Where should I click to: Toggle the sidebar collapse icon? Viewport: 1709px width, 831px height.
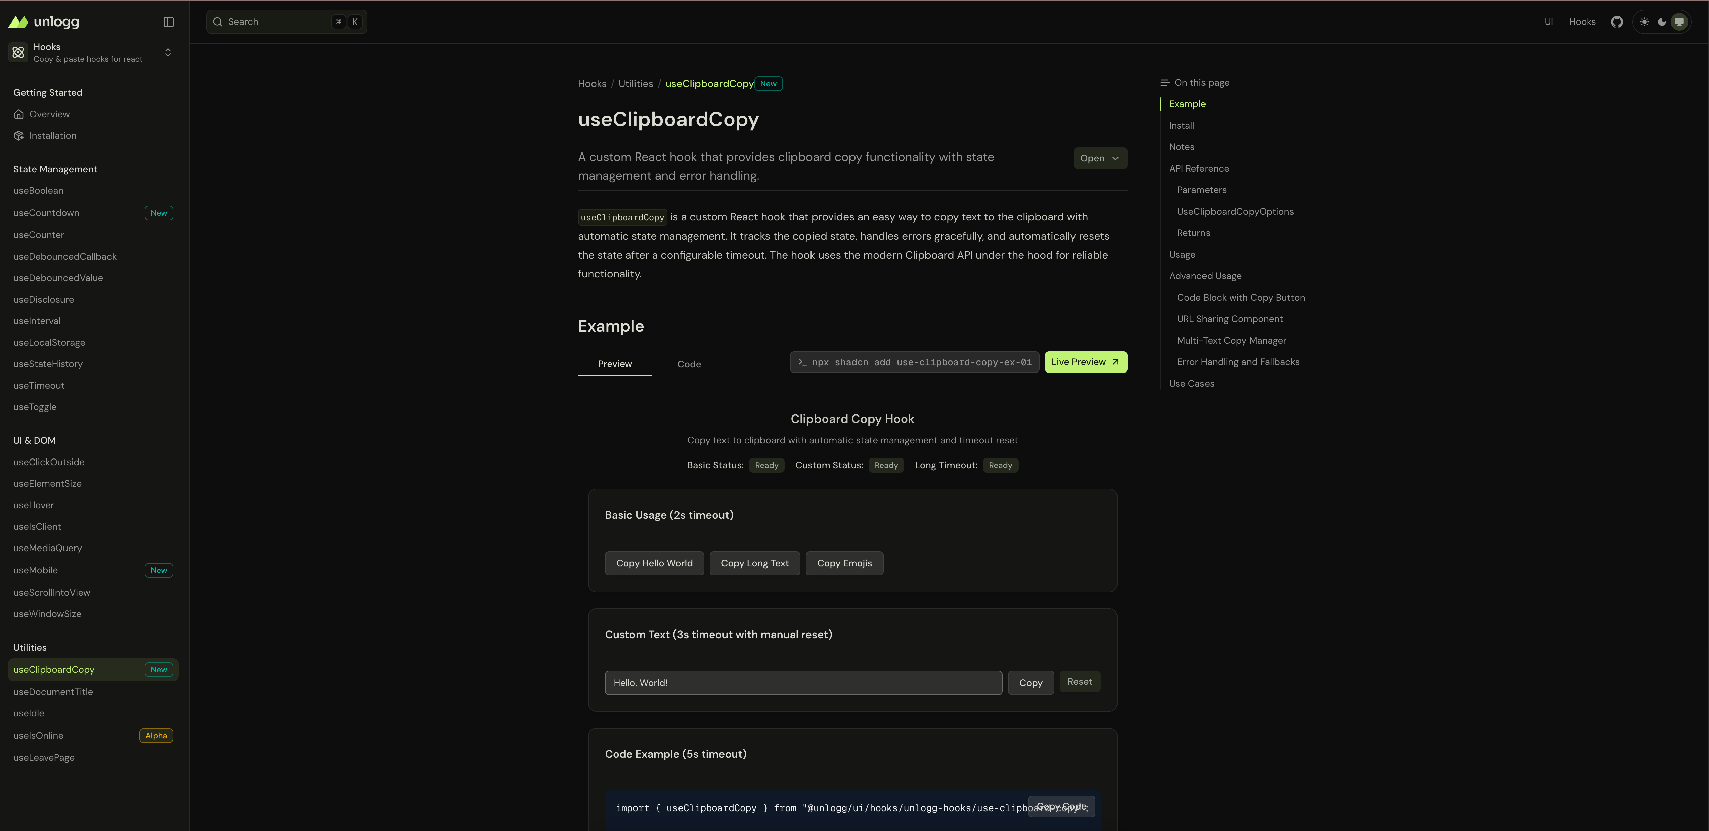point(168,21)
